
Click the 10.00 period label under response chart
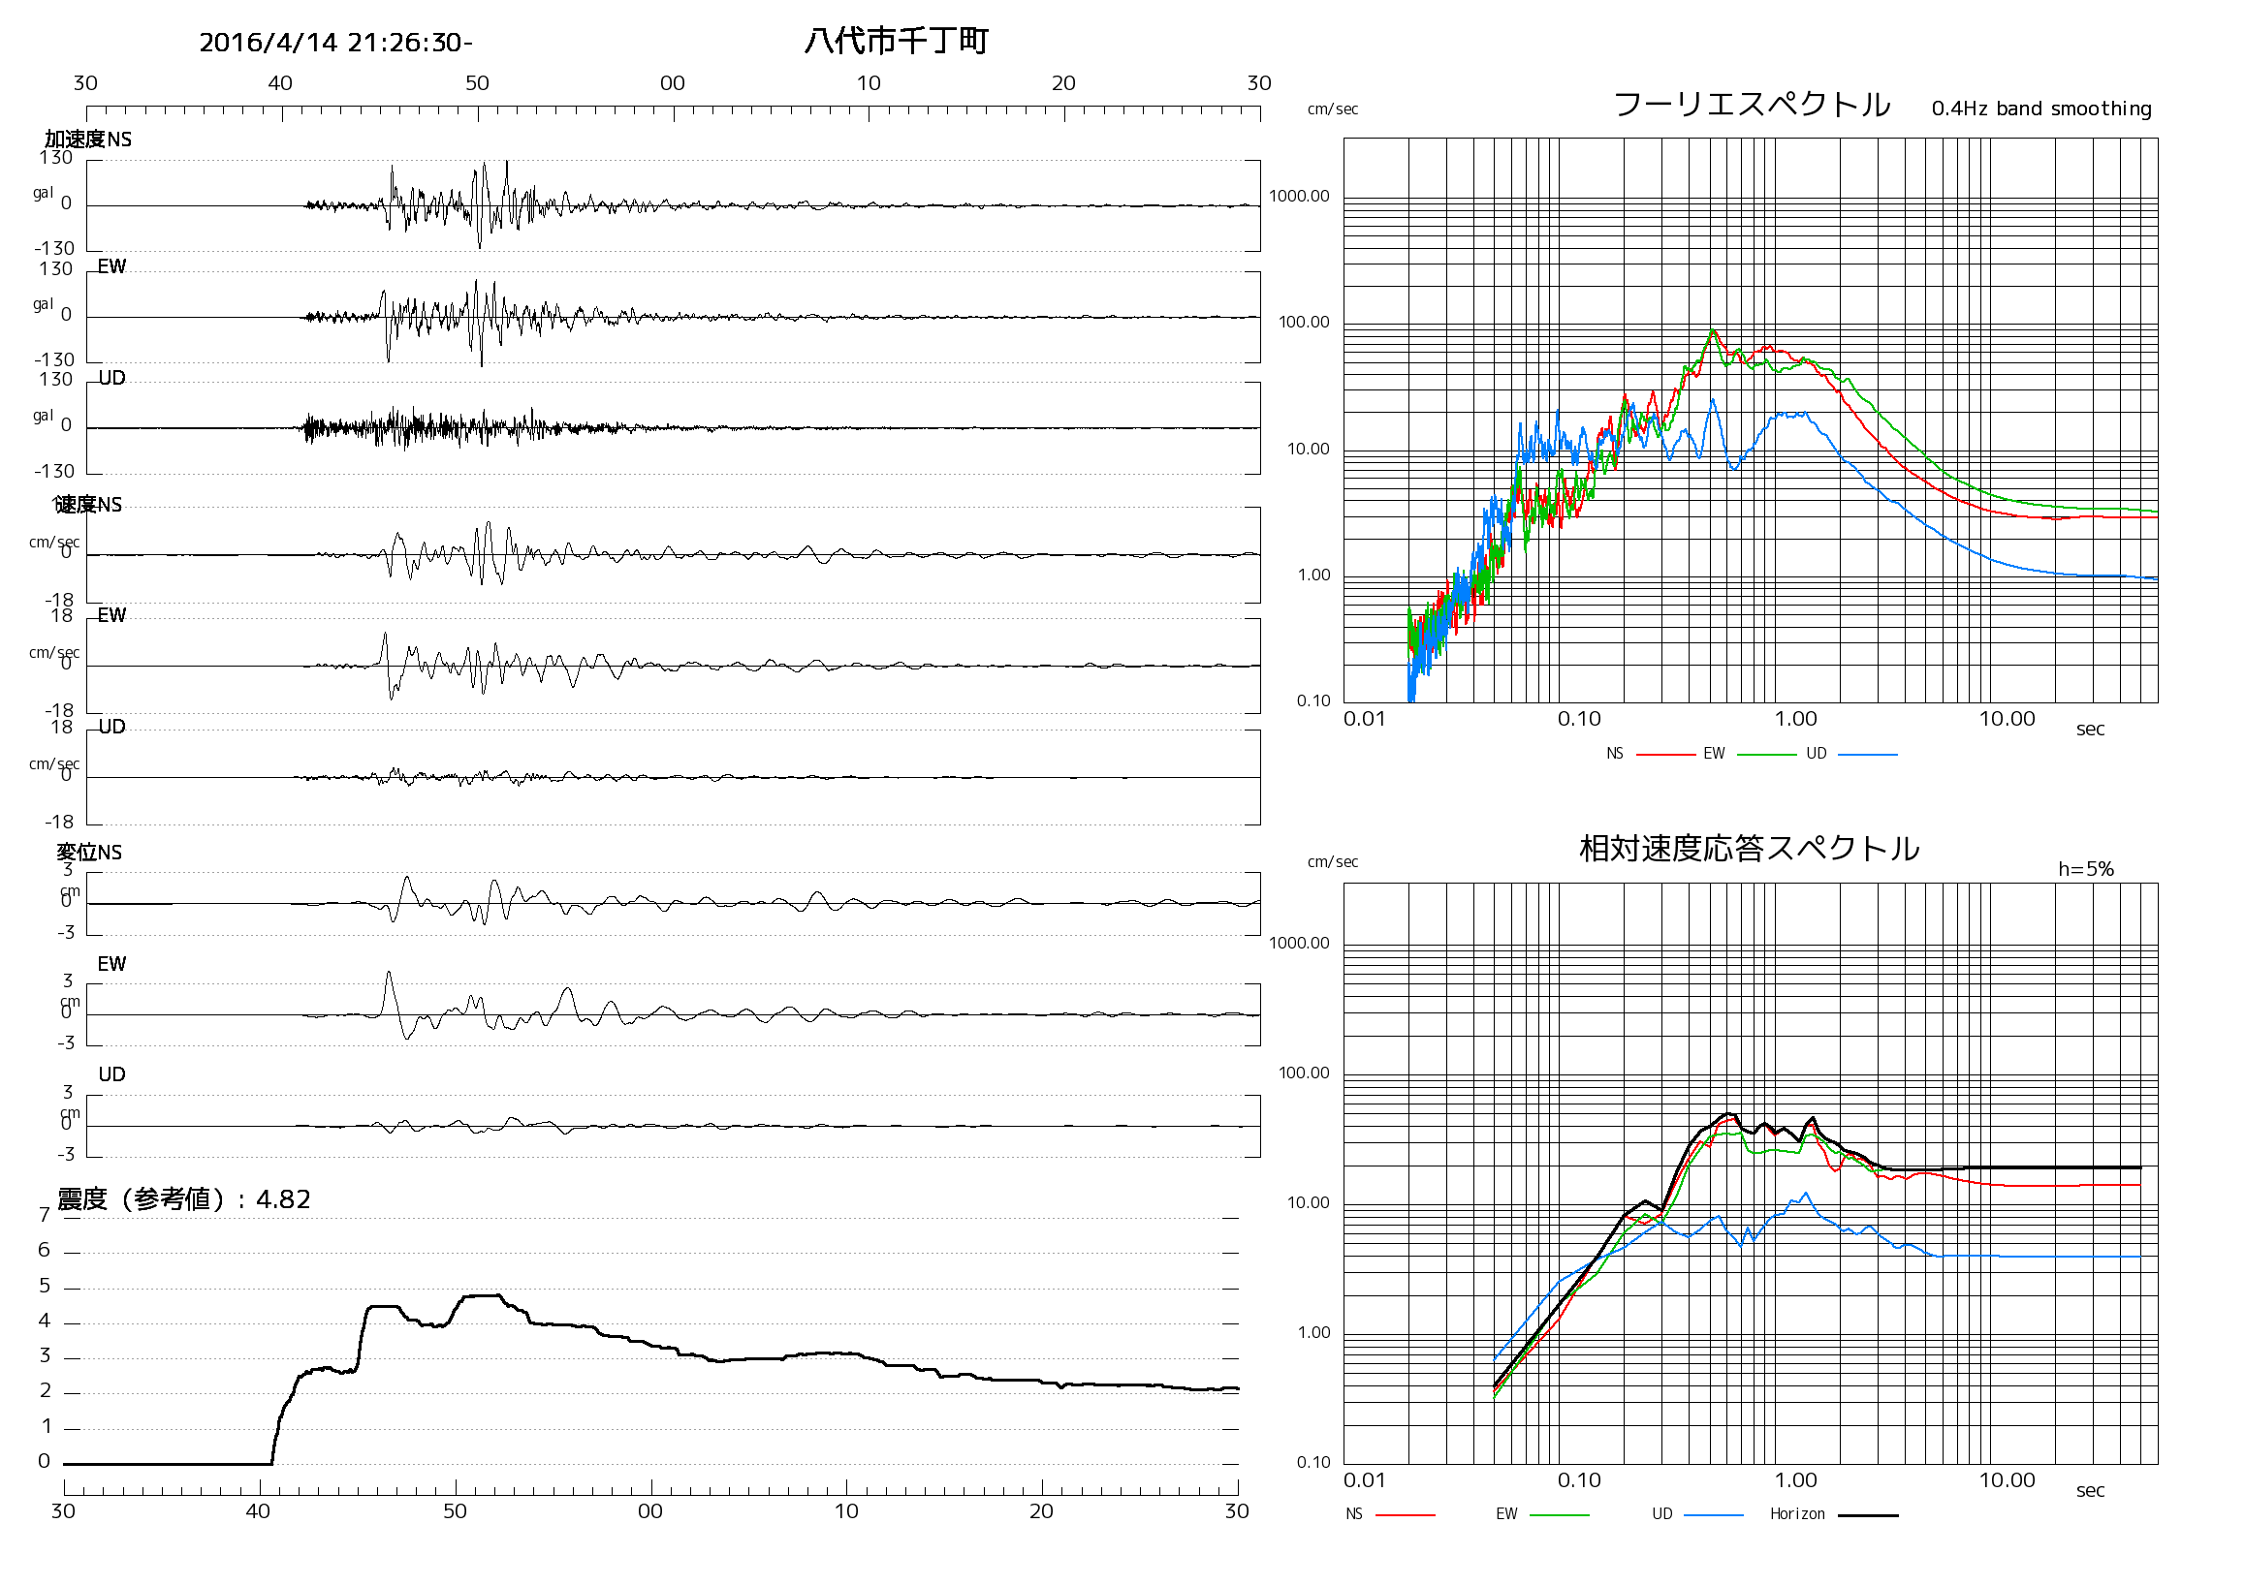[2007, 1480]
